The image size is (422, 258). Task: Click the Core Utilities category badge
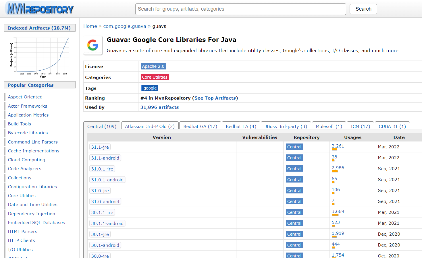(155, 77)
